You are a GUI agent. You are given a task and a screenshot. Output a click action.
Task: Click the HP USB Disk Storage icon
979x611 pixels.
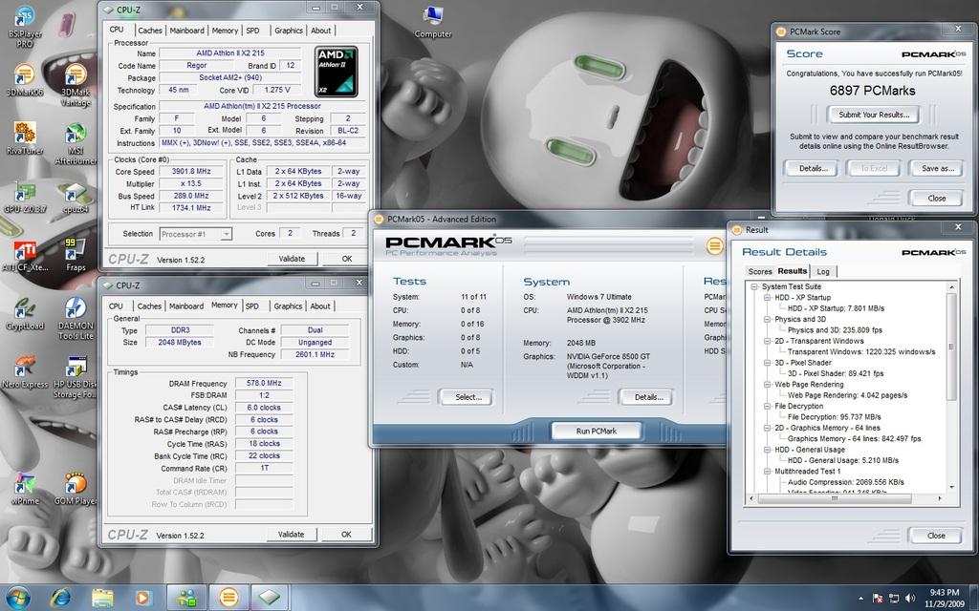[x=76, y=376]
